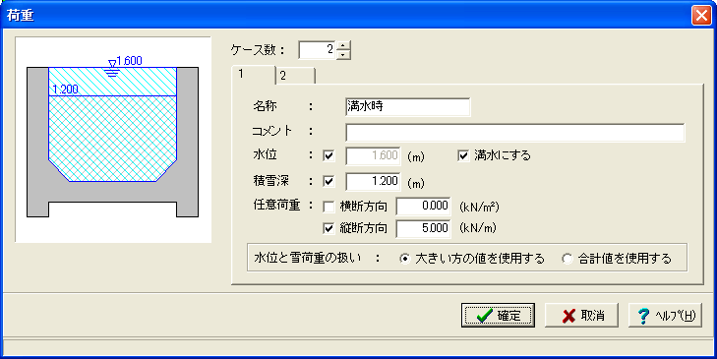717x359 pixels.
Task: Enable 横断方向 load checkbox
Action: click(x=329, y=208)
